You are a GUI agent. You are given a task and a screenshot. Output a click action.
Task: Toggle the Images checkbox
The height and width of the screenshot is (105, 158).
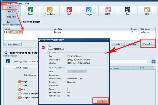point(19,82)
